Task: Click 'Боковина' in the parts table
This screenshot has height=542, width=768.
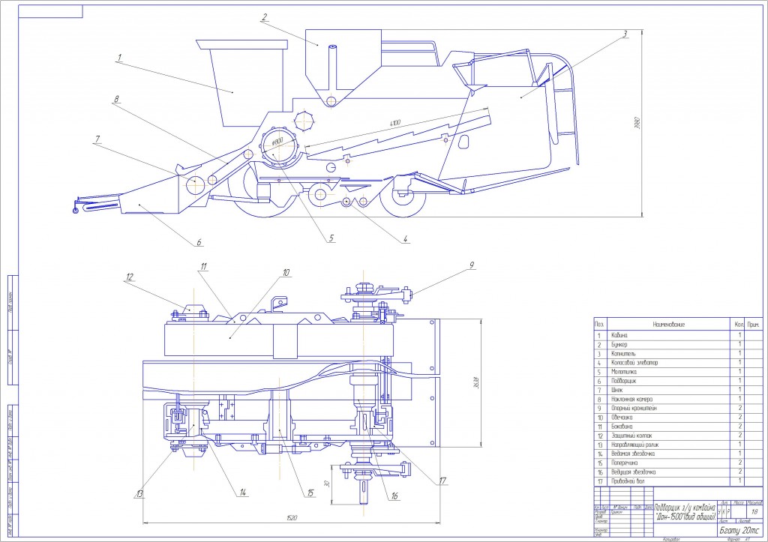Action: coord(622,427)
